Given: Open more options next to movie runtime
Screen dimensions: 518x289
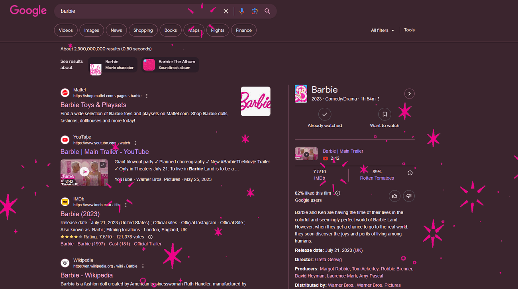Looking at the screenshot, I should 379,99.
